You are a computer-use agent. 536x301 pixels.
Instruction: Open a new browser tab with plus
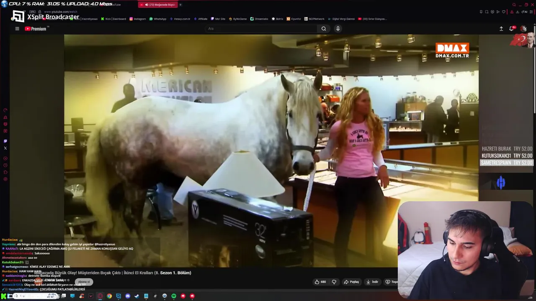180,5
